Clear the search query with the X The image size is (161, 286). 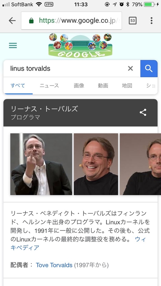pos(130,69)
